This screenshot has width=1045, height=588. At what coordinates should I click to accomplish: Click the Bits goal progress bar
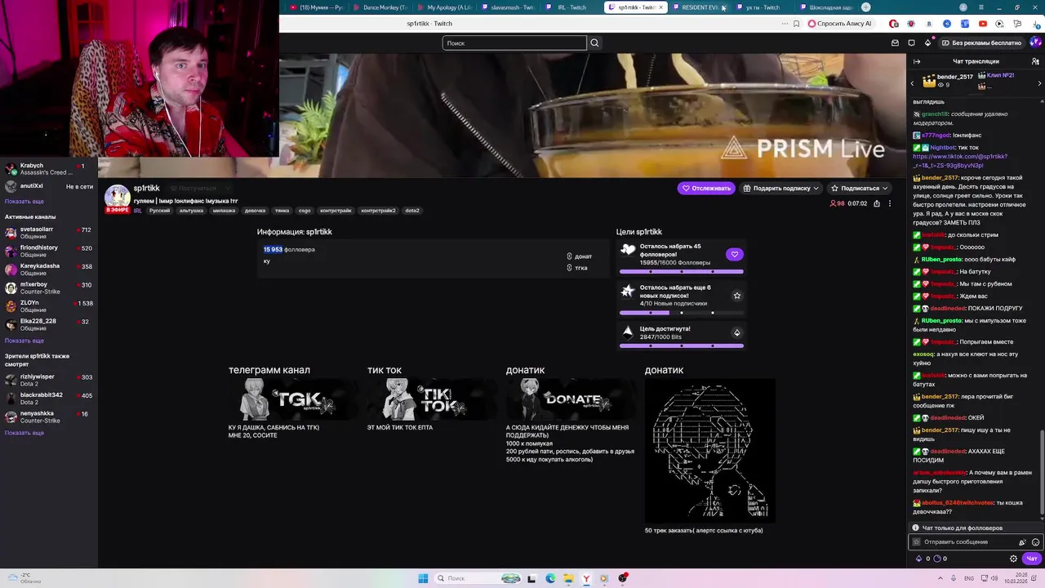click(x=682, y=345)
